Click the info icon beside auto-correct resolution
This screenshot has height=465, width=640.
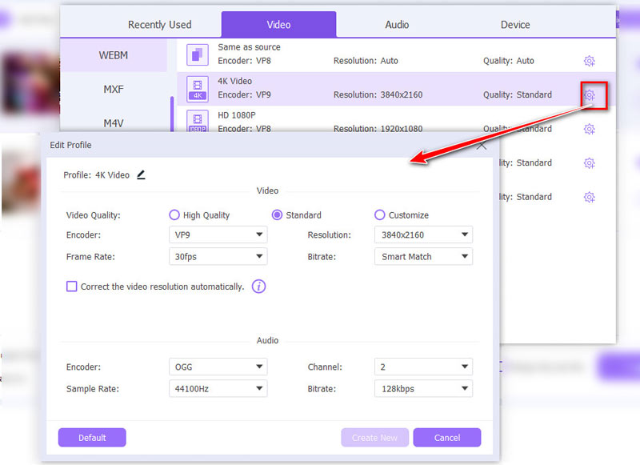point(258,287)
